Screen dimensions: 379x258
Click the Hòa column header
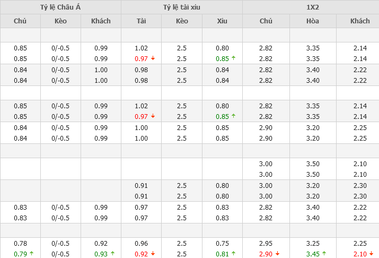coord(313,21)
